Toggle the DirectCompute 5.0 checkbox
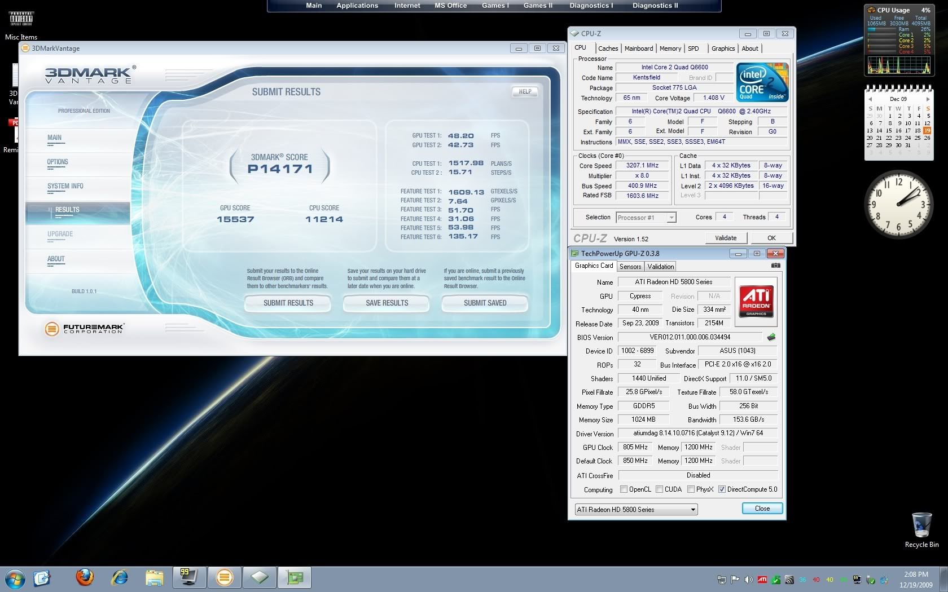The width and height of the screenshot is (948, 592). 722,489
